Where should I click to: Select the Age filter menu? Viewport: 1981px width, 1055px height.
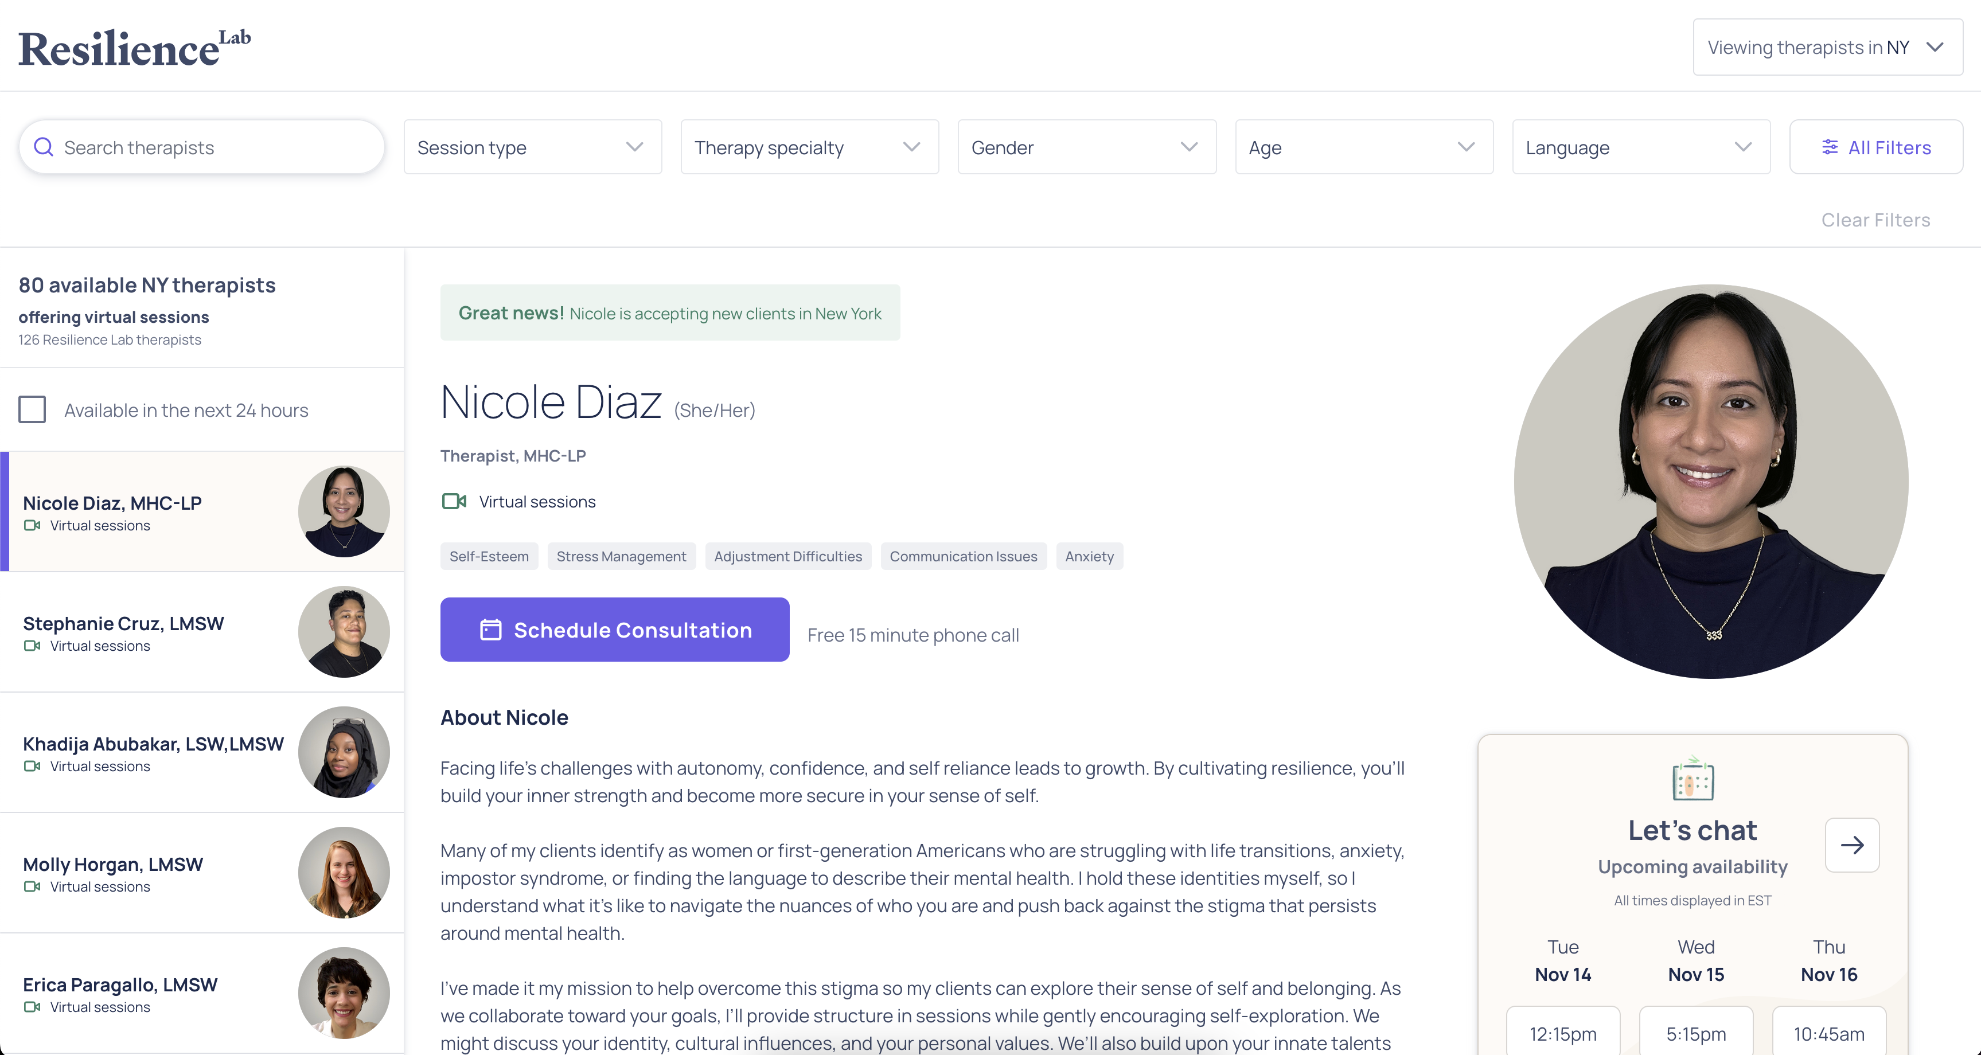(1364, 146)
